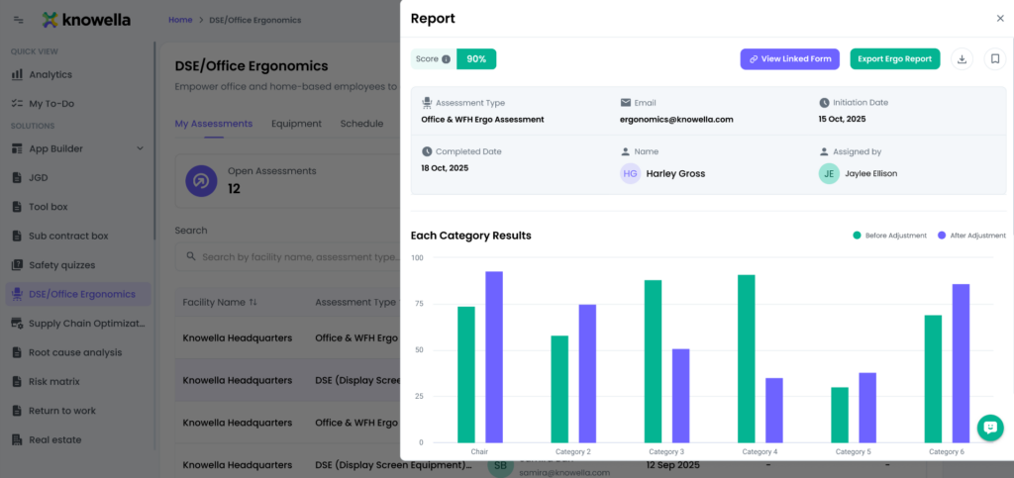1014x478 pixels.
Task: Click the Home breadcrumb link
Action: (180, 20)
